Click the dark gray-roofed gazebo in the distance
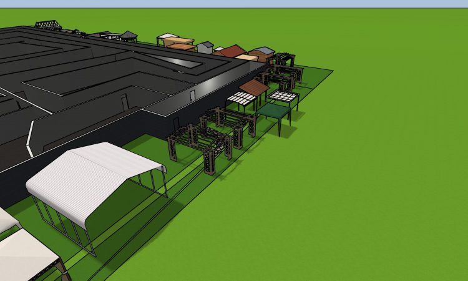Image resolution: width=468 pixels, height=281 pixels. [129, 35]
